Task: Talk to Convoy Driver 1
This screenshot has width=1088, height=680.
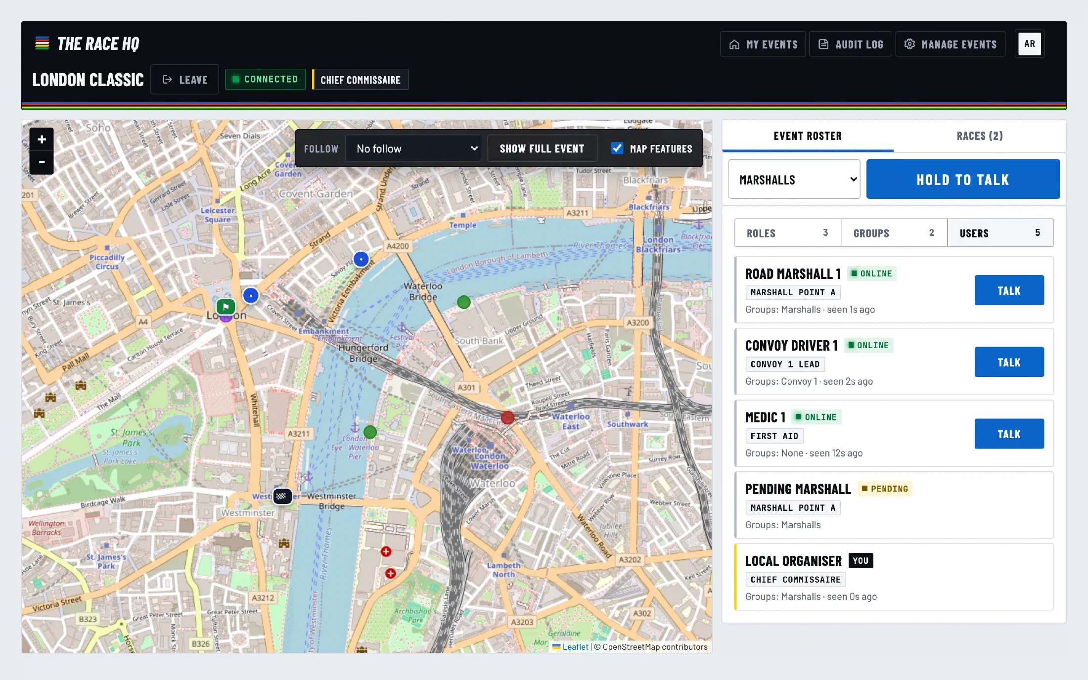Action: tap(1009, 362)
